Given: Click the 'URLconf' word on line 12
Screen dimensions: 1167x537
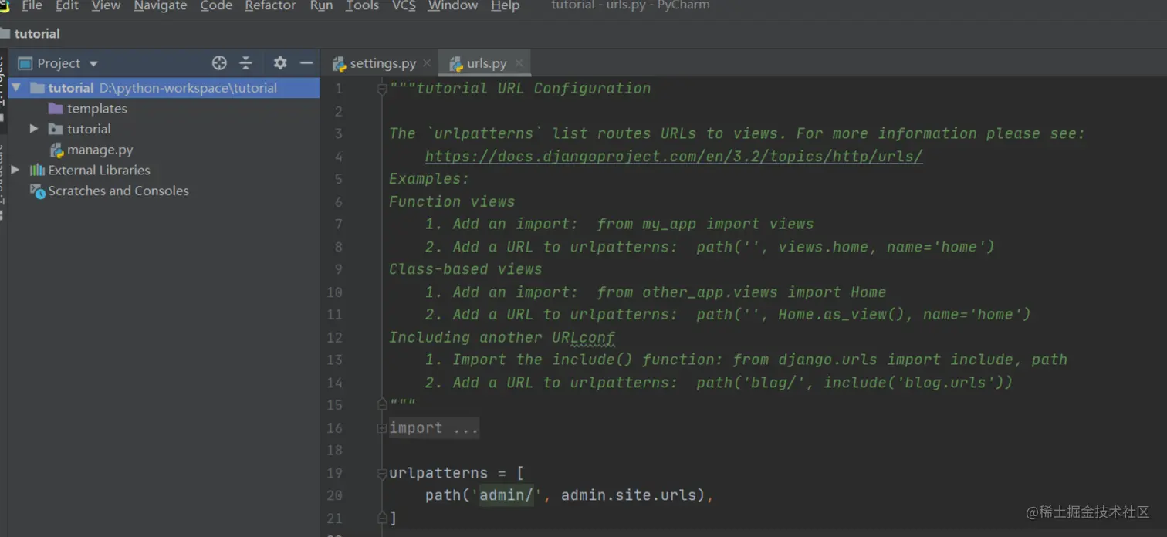Looking at the screenshot, I should [583, 337].
